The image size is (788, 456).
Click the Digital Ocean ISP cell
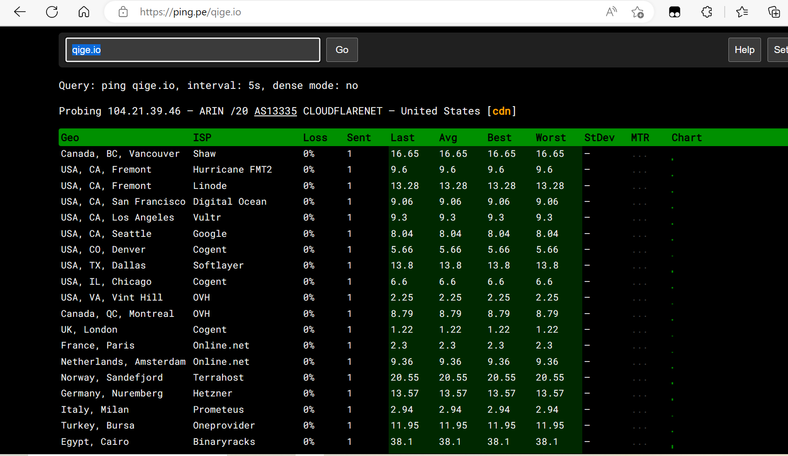[x=230, y=202]
